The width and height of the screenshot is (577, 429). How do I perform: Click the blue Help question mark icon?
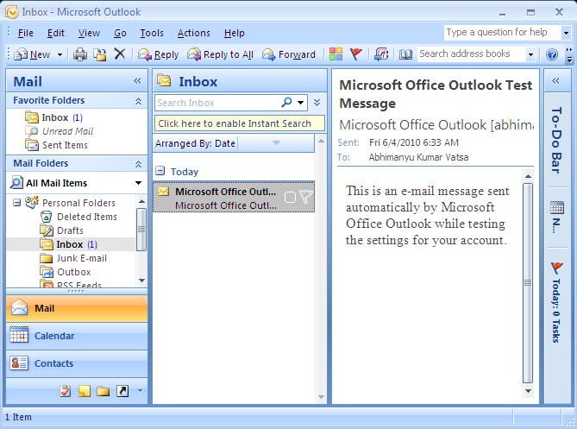click(x=552, y=54)
